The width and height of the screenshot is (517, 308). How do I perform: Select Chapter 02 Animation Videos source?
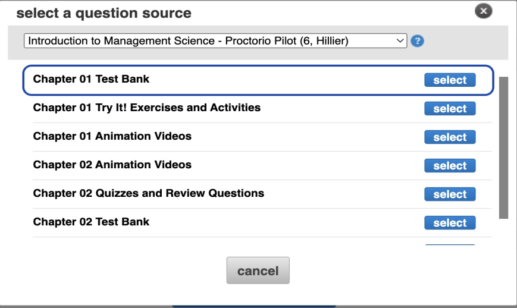coord(450,166)
